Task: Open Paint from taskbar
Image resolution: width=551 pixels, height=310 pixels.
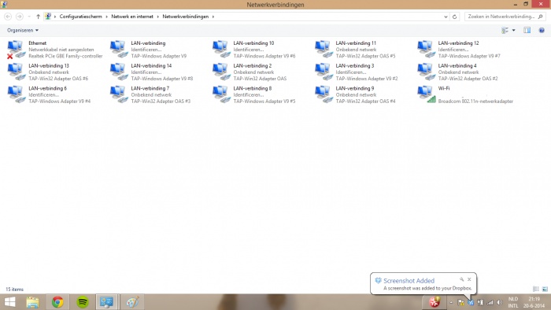Action: coord(132,302)
